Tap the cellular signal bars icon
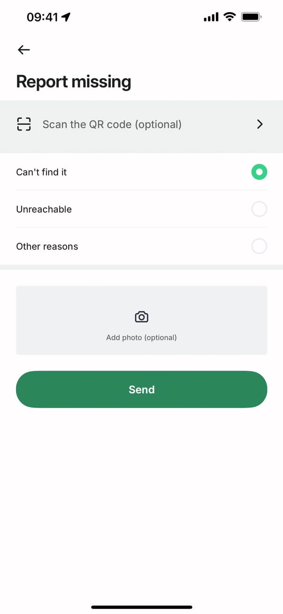The height and width of the screenshot is (614, 283). pyautogui.click(x=211, y=17)
